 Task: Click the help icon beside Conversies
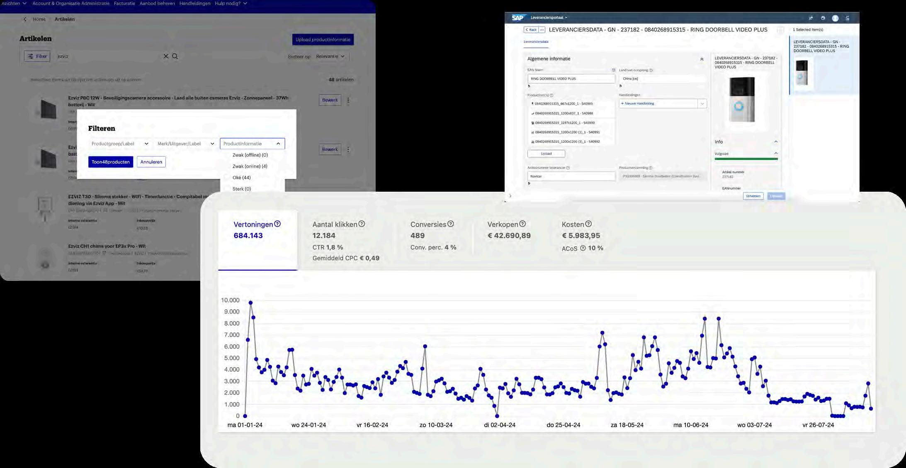[x=451, y=224]
